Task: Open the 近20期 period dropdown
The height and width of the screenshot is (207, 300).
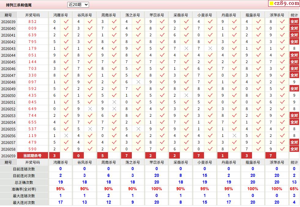Action: pos(78,5)
